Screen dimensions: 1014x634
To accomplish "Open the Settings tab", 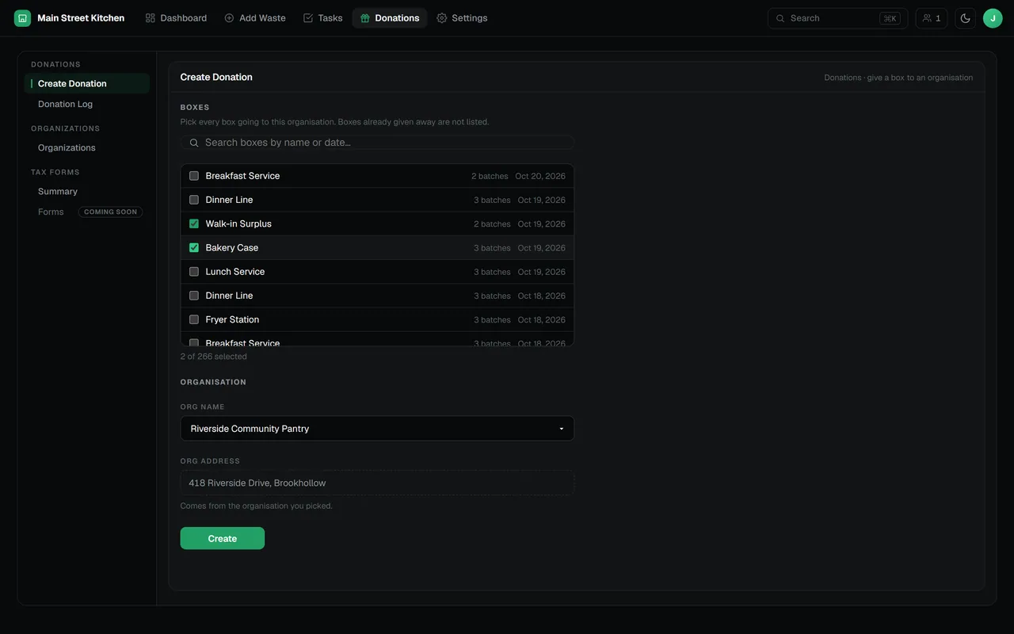I will (x=462, y=18).
